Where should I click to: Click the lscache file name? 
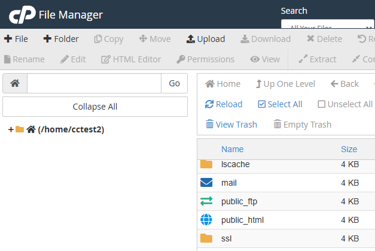tap(235, 164)
